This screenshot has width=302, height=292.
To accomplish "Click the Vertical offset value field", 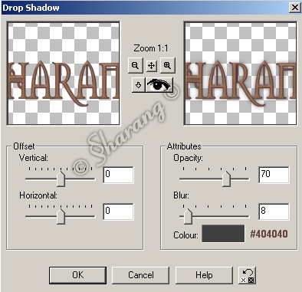I will coord(118,175).
